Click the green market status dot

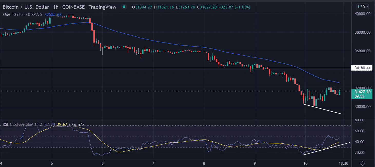[124, 7]
